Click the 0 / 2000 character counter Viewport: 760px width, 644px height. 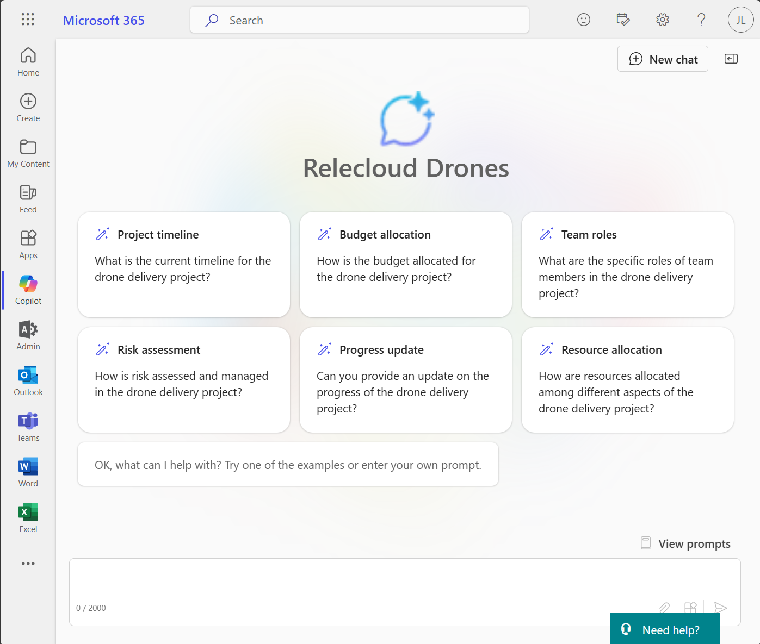point(91,608)
